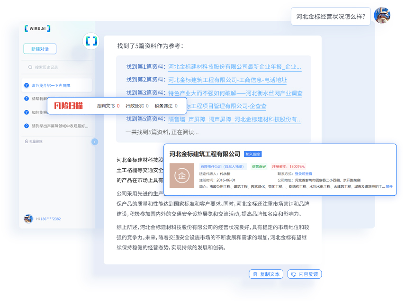
Task: Click 加入监控 on the company card
Action: pyautogui.click(x=253, y=154)
